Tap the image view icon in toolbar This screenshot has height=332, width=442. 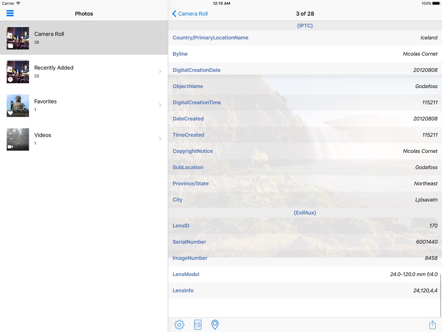click(198, 325)
